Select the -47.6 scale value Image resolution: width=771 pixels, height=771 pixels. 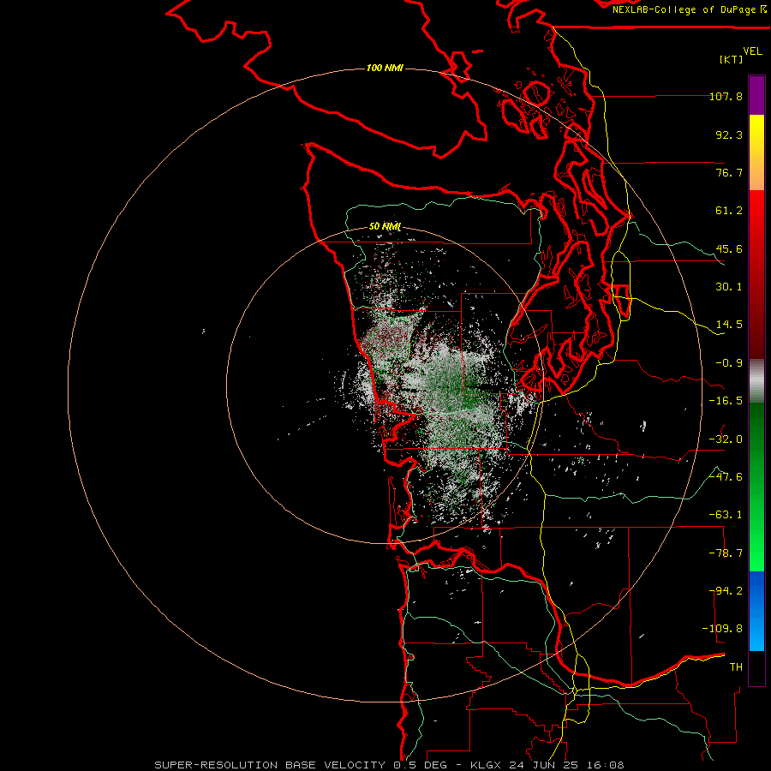(726, 477)
